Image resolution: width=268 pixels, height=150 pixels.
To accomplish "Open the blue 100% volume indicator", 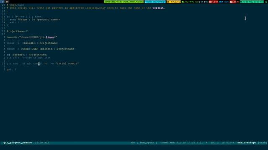I will click(x=224, y=2).
